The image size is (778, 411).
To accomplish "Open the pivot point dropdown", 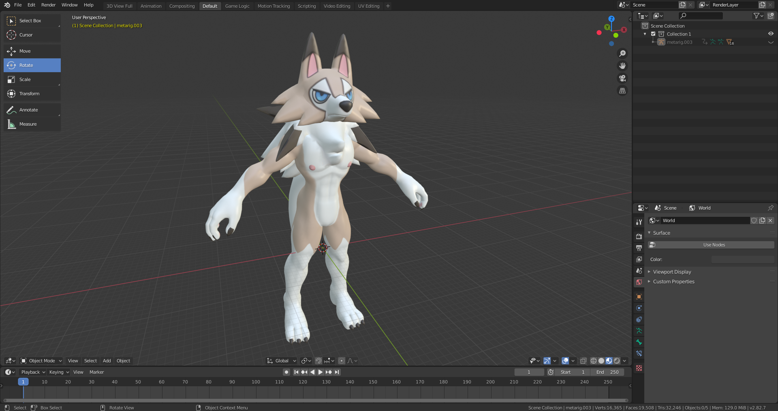I will (x=306, y=361).
